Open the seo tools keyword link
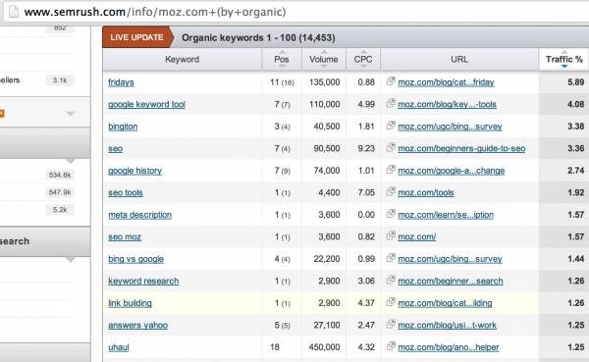This screenshot has height=362, width=589. 126,193
